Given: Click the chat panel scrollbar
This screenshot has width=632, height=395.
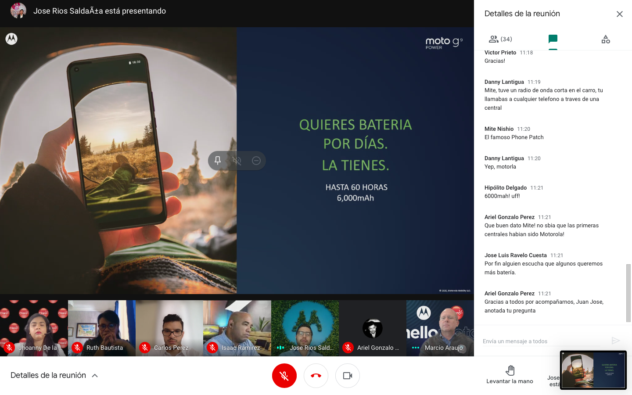Looking at the screenshot, I should click(x=628, y=293).
